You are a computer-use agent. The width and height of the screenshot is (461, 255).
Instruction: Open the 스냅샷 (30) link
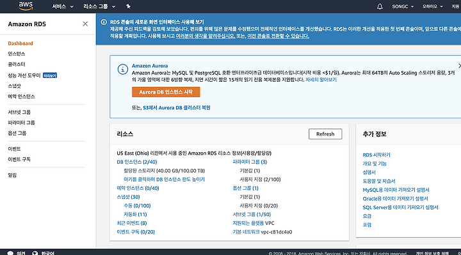click(x=128, y=197)
